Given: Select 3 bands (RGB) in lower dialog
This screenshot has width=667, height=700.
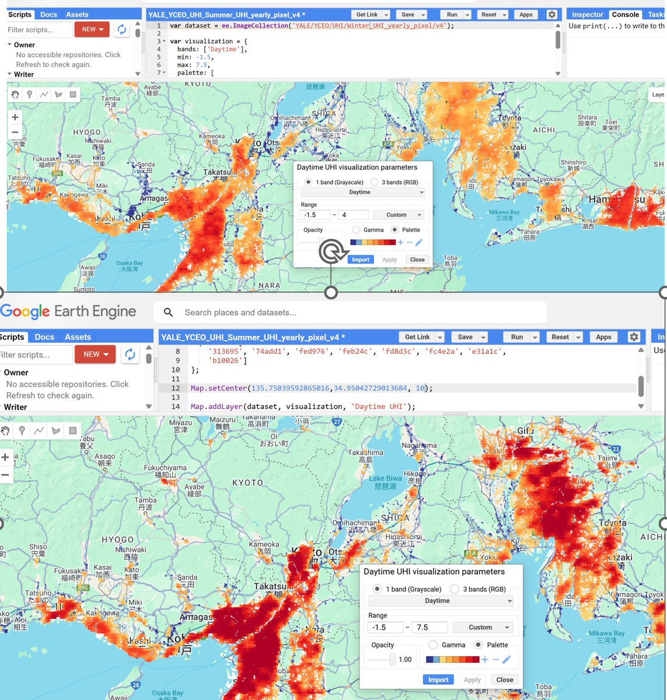Looking at the screenshot, I should coord(455,589).
